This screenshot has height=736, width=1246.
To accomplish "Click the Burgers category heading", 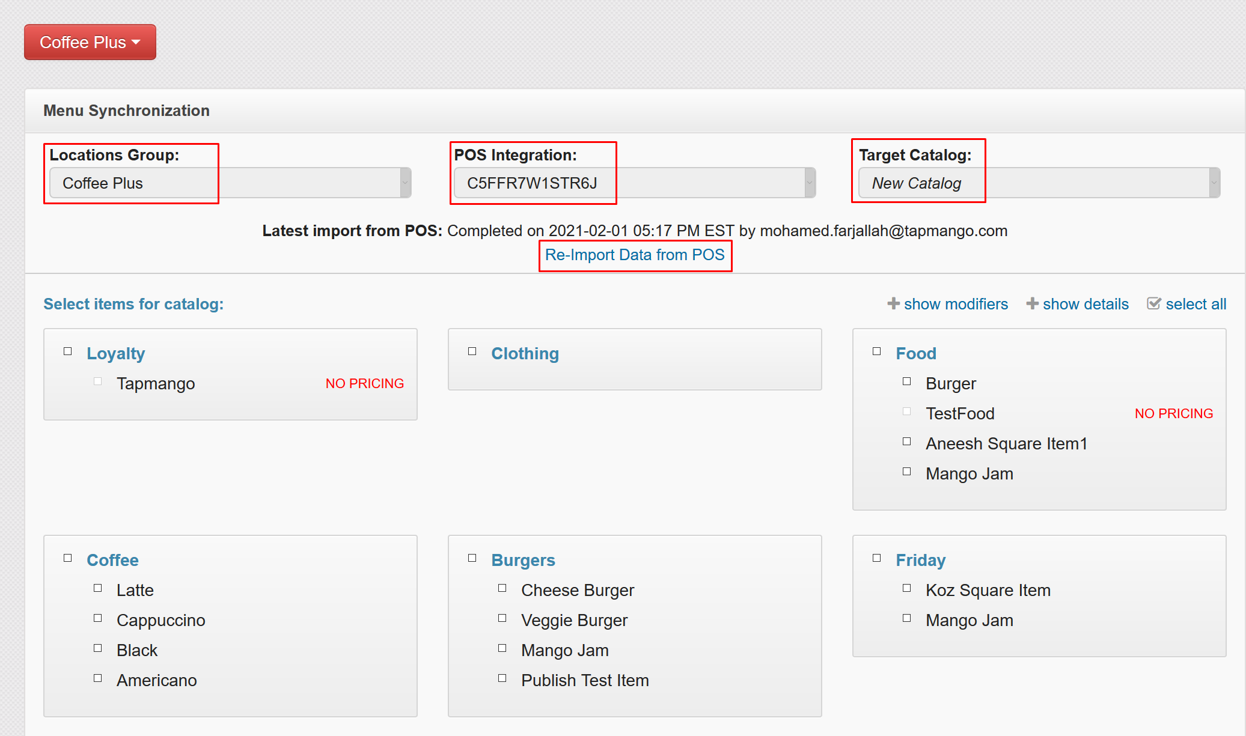I will (x=523, y=560).
